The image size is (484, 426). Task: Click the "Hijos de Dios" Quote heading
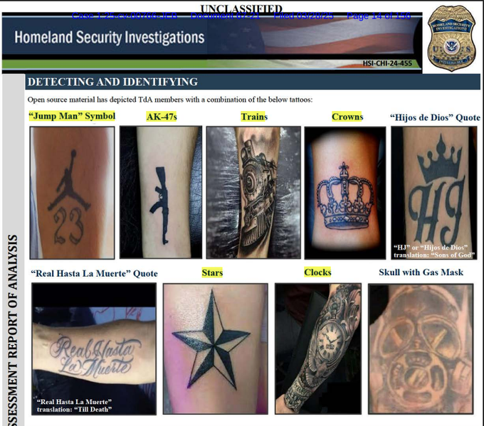[435, 117]
